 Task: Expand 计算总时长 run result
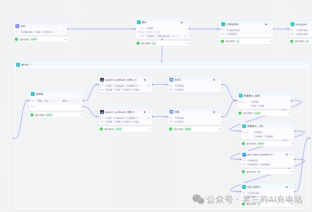271,41
